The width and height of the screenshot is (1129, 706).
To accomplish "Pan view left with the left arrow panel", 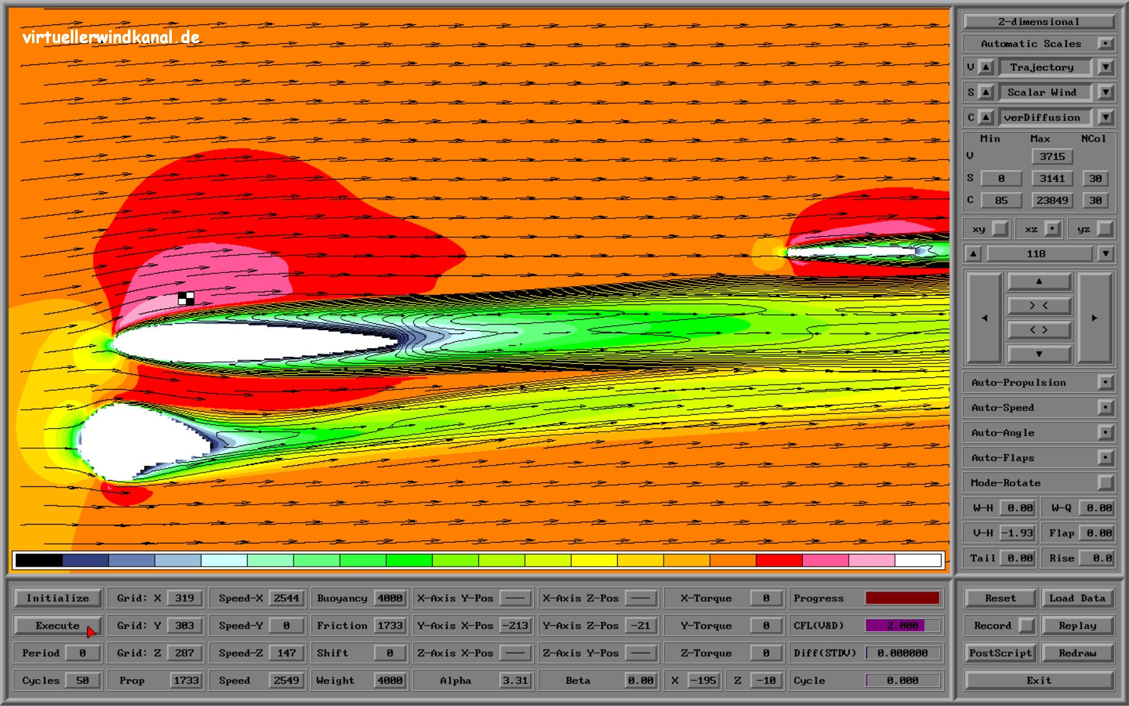I will (984, 318).
